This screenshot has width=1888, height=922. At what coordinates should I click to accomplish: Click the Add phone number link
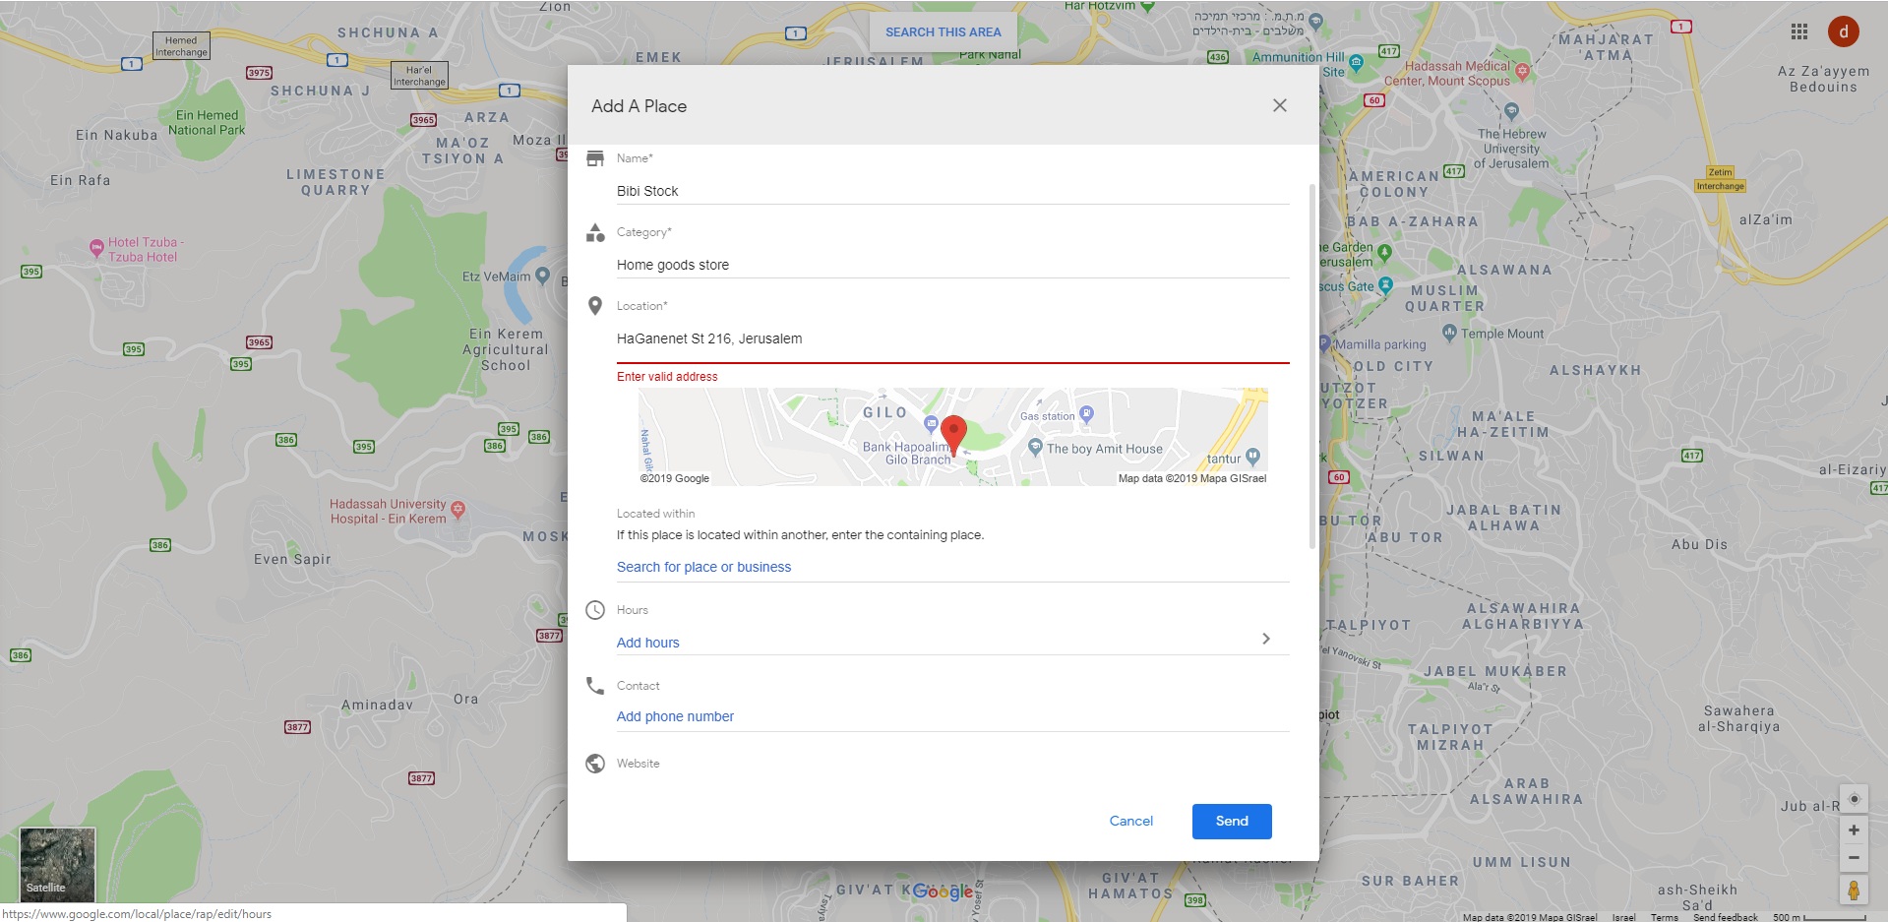[x=675, y=716]
